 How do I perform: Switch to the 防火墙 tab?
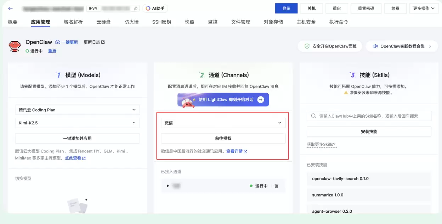[131, 22]
